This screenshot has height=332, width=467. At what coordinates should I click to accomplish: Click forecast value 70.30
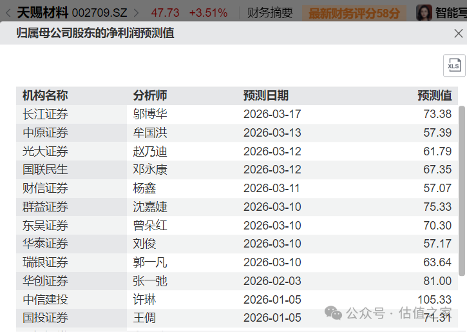tap(437, 226)
